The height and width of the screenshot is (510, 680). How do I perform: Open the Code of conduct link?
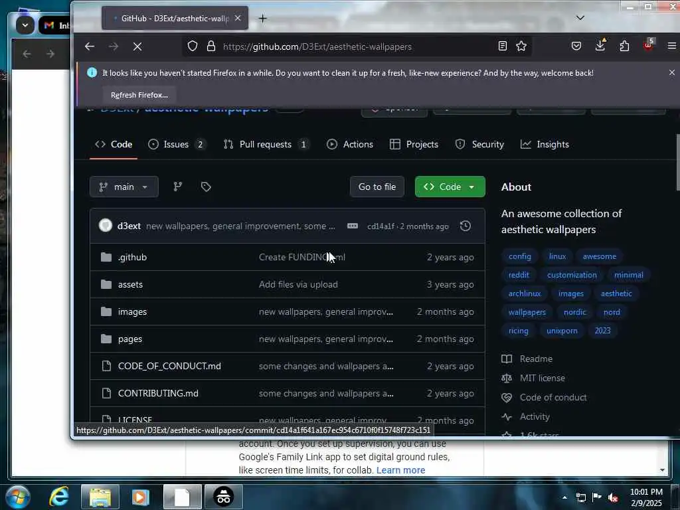(553, 397)
